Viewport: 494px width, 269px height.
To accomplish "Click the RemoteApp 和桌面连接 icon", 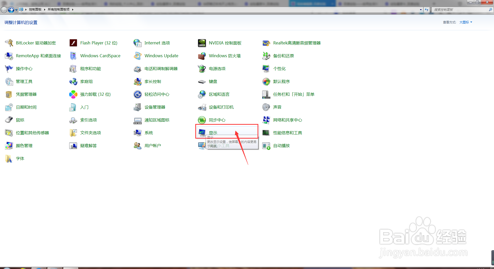I will click(9, 56).
